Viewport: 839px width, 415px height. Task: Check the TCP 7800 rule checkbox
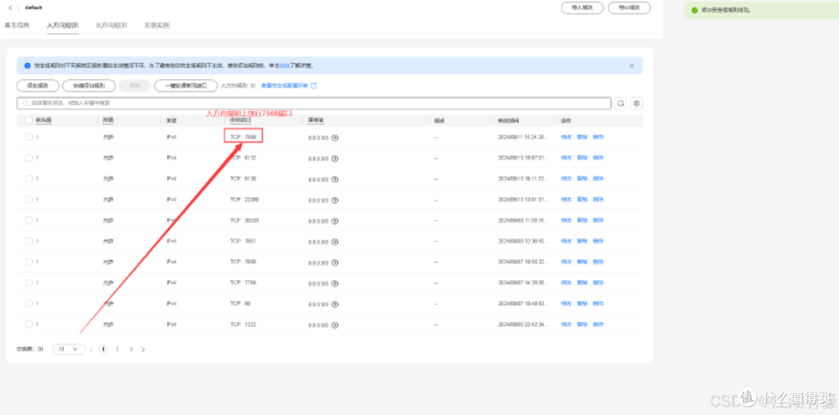coord(29,261)
